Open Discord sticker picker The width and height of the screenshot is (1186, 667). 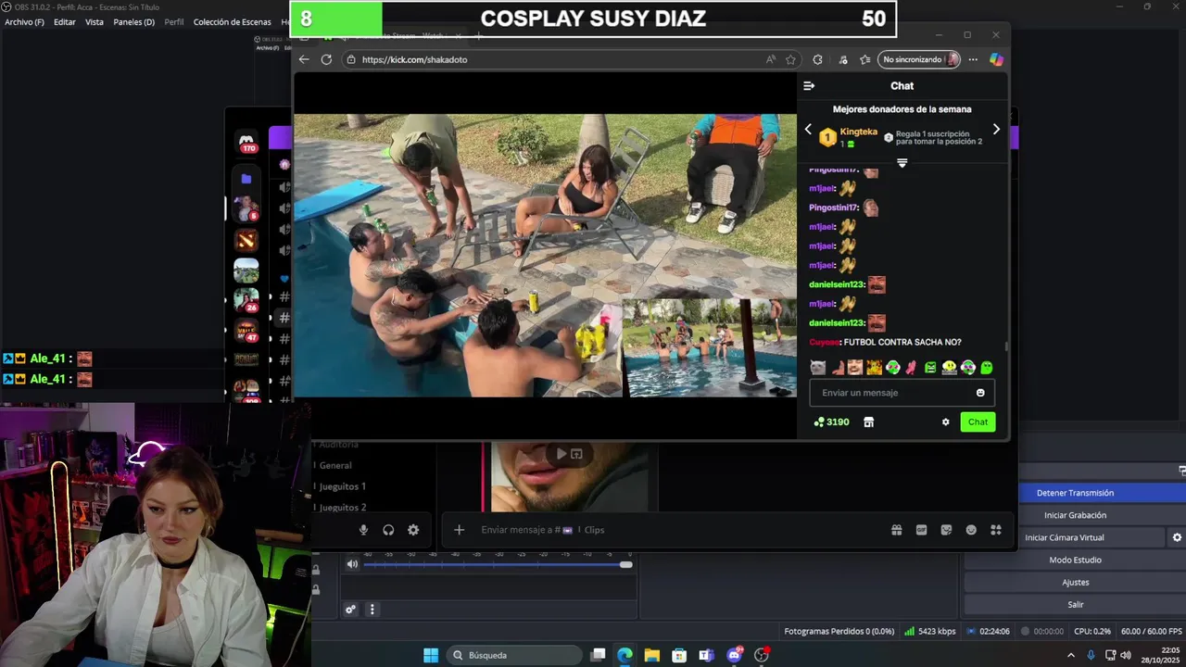pyautogui.click(x=946, y=530)
